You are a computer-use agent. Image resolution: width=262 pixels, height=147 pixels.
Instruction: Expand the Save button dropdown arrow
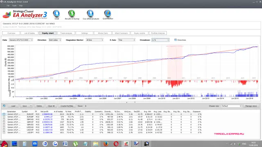tap(31, 106)
